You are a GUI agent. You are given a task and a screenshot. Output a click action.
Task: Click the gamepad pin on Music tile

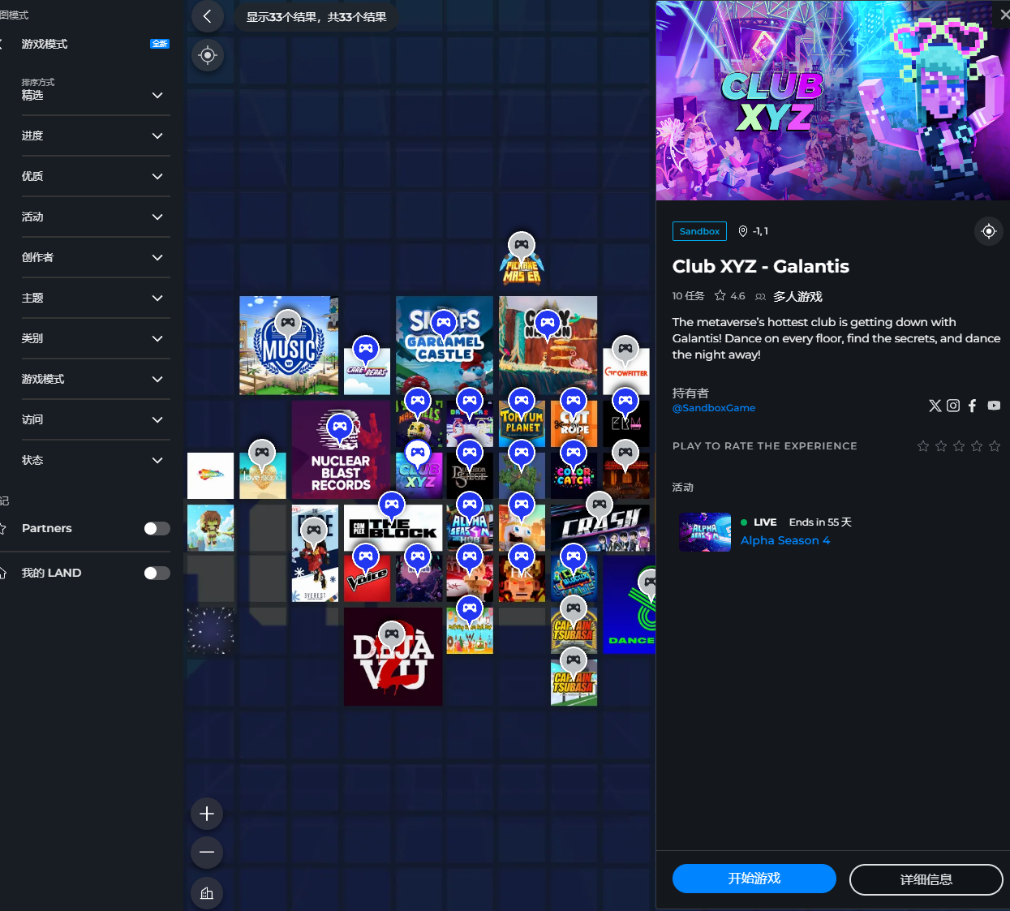coord(288,324)
